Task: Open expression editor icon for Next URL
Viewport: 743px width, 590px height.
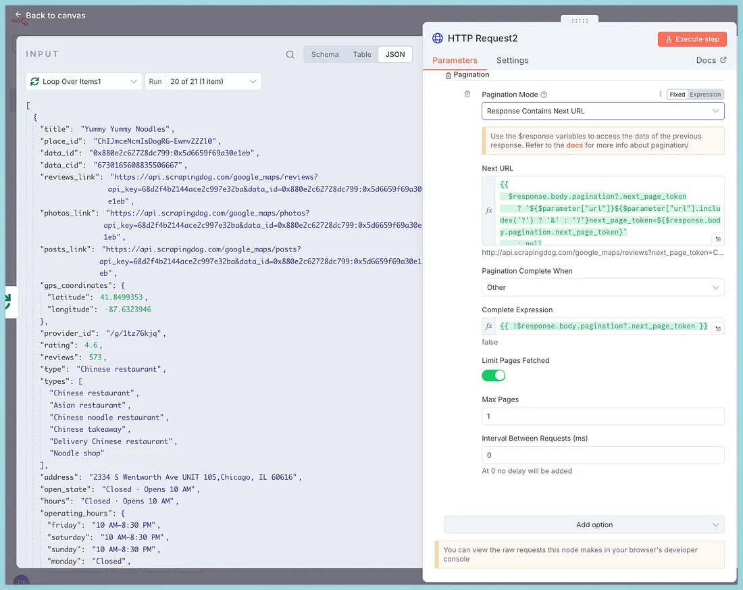Action: click(x=717, y=239)
